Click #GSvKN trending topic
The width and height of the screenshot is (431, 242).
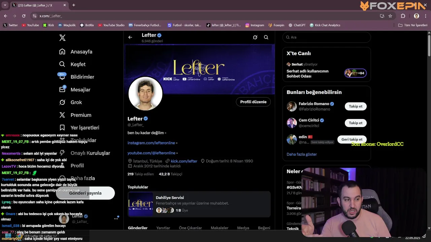coord(294,187)
